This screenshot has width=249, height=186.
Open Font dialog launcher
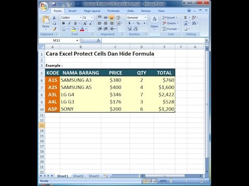pos(92,34)
